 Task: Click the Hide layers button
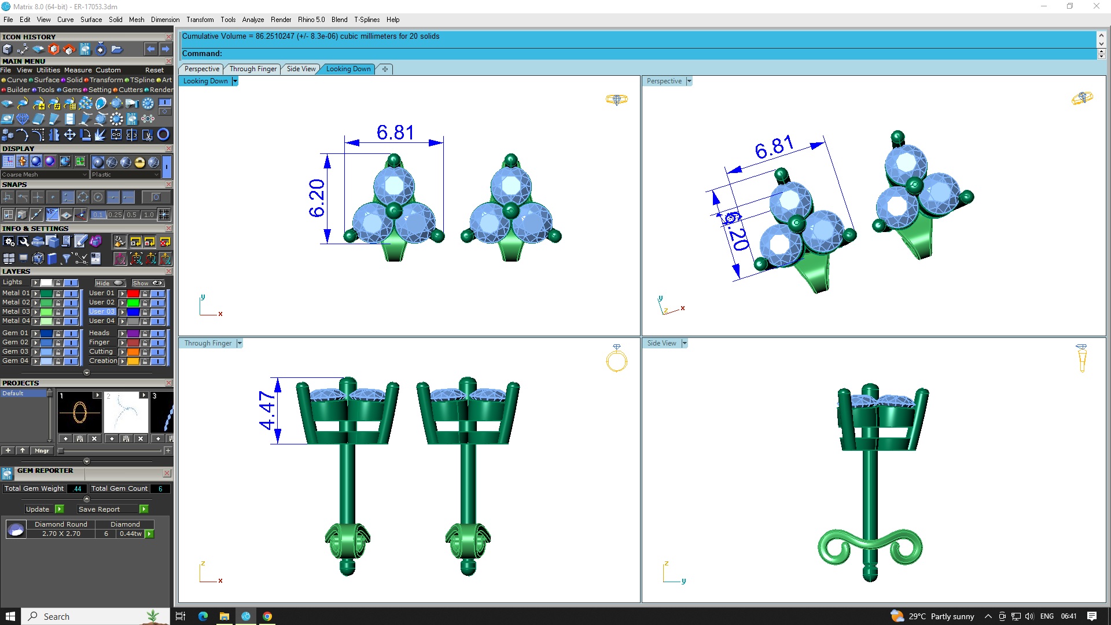click(110, 283)
